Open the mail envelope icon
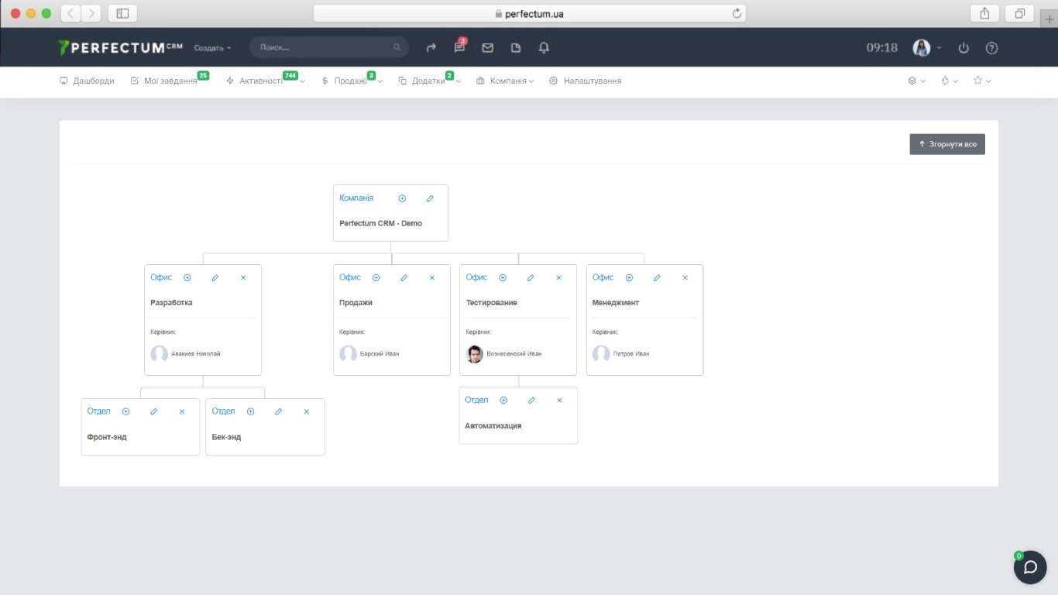This screenshot has height=595, width=1058. tap(487, 48)
